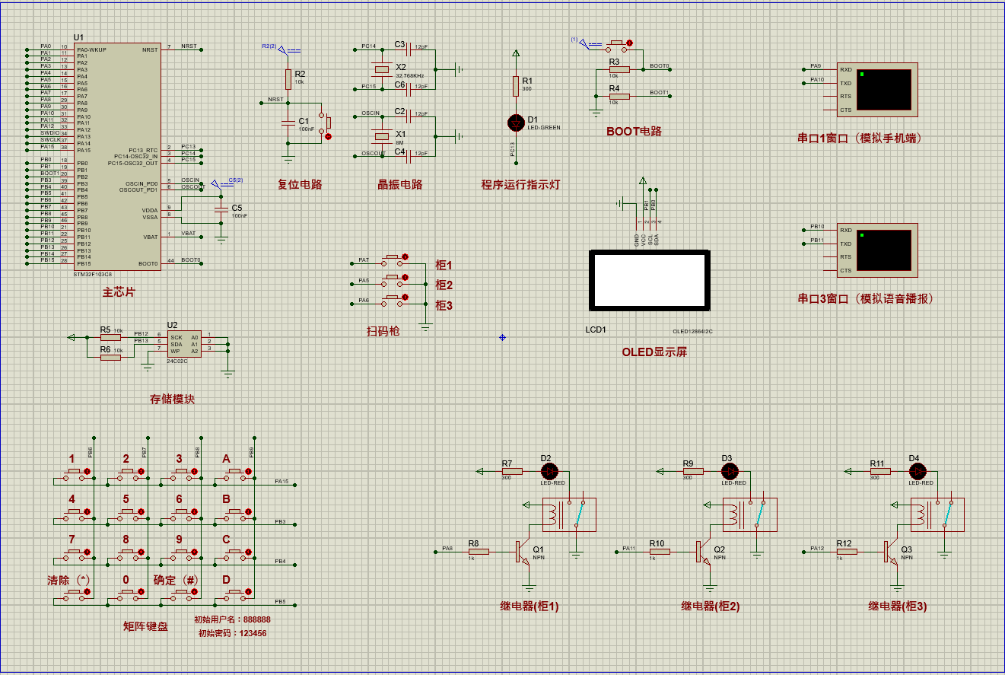Image resolution: width=1005 pixels, height=675 pixels.
Task: Push the reset button beside C1
Action: pyautogui.click(x=327, y=126)
